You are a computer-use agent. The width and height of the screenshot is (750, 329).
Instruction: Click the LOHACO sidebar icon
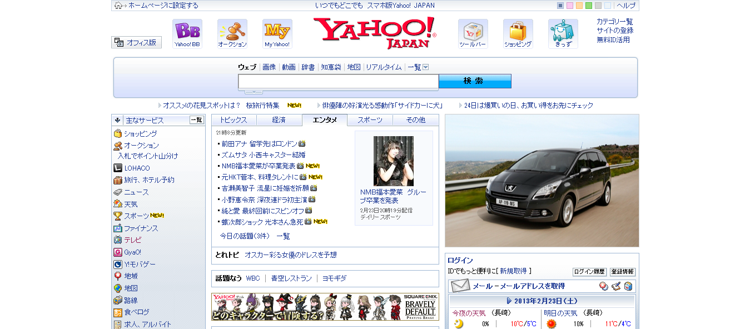pos(118,168)
